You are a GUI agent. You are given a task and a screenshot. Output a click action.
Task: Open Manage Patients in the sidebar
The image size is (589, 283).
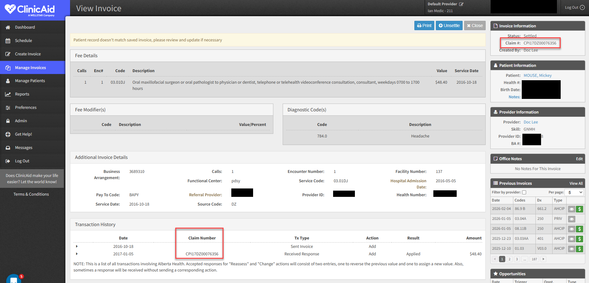click(x=32, y=81)
